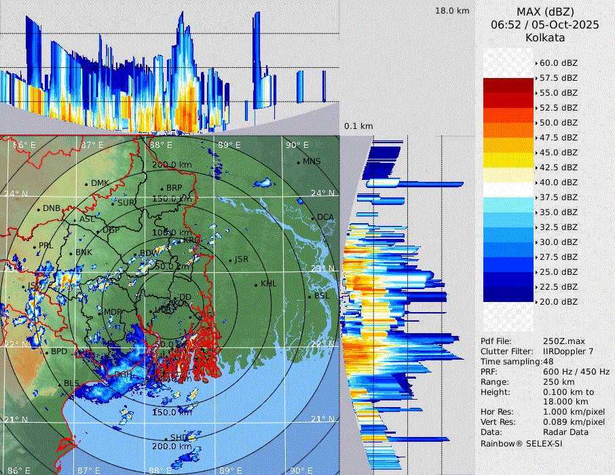Select the 06:52 / 05-Oct-2025 timestamp

click(544, 24)
